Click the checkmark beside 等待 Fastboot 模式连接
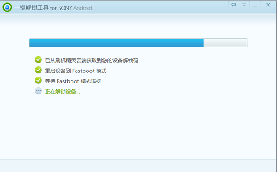 click(38, 80)
